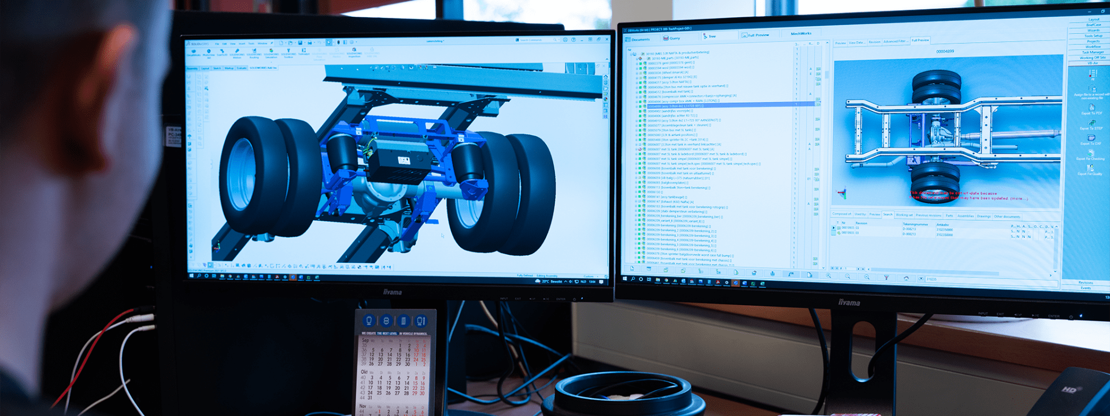Select tree row 00003836 Wheel Amarok
The image size is (1110, 416).
(x=668, y=72)
